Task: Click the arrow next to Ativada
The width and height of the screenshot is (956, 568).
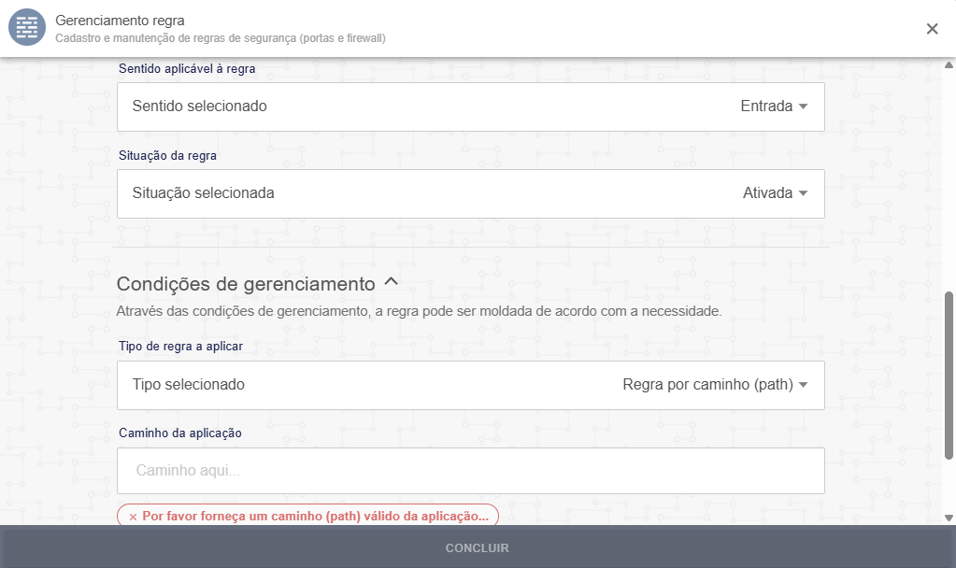Action: pyautogui.click(x=803, y=193)
